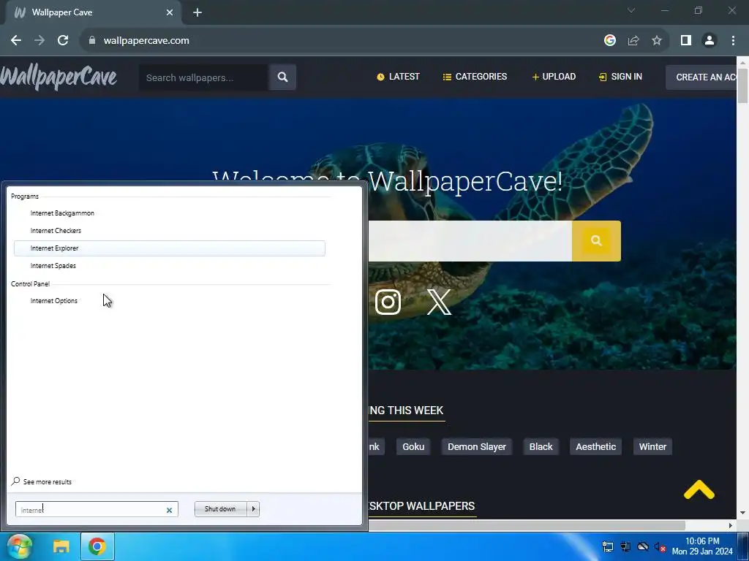
Task: Click the header Search wallpapers field
Action: (203, 77)
